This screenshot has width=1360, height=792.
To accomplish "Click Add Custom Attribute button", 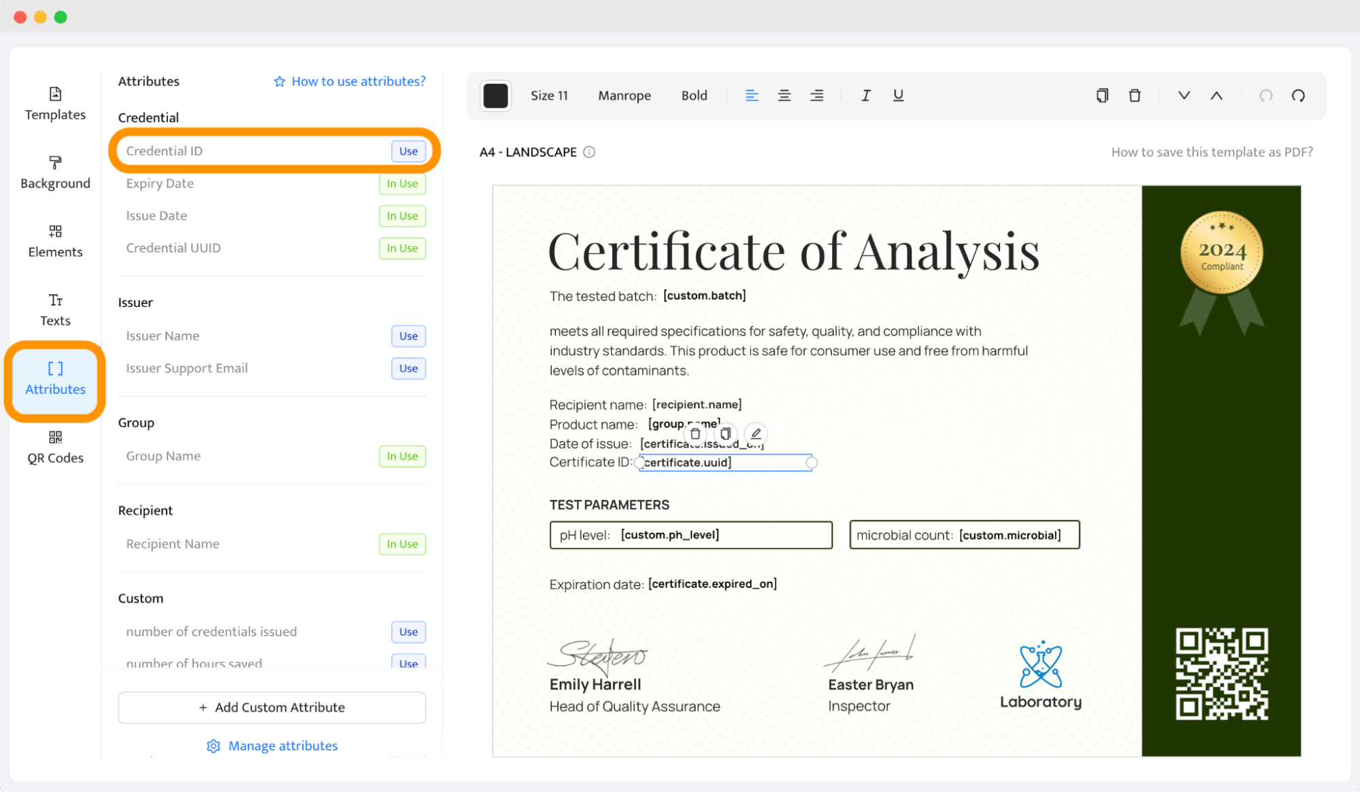I will [x=272, y=708].
